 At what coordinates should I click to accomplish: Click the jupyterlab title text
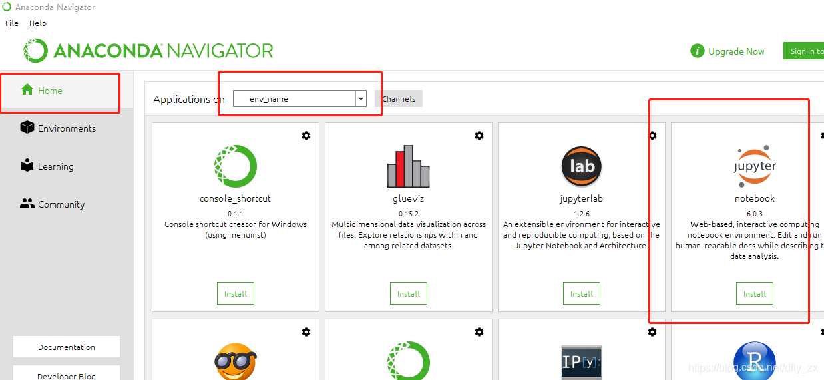(582, 198)
